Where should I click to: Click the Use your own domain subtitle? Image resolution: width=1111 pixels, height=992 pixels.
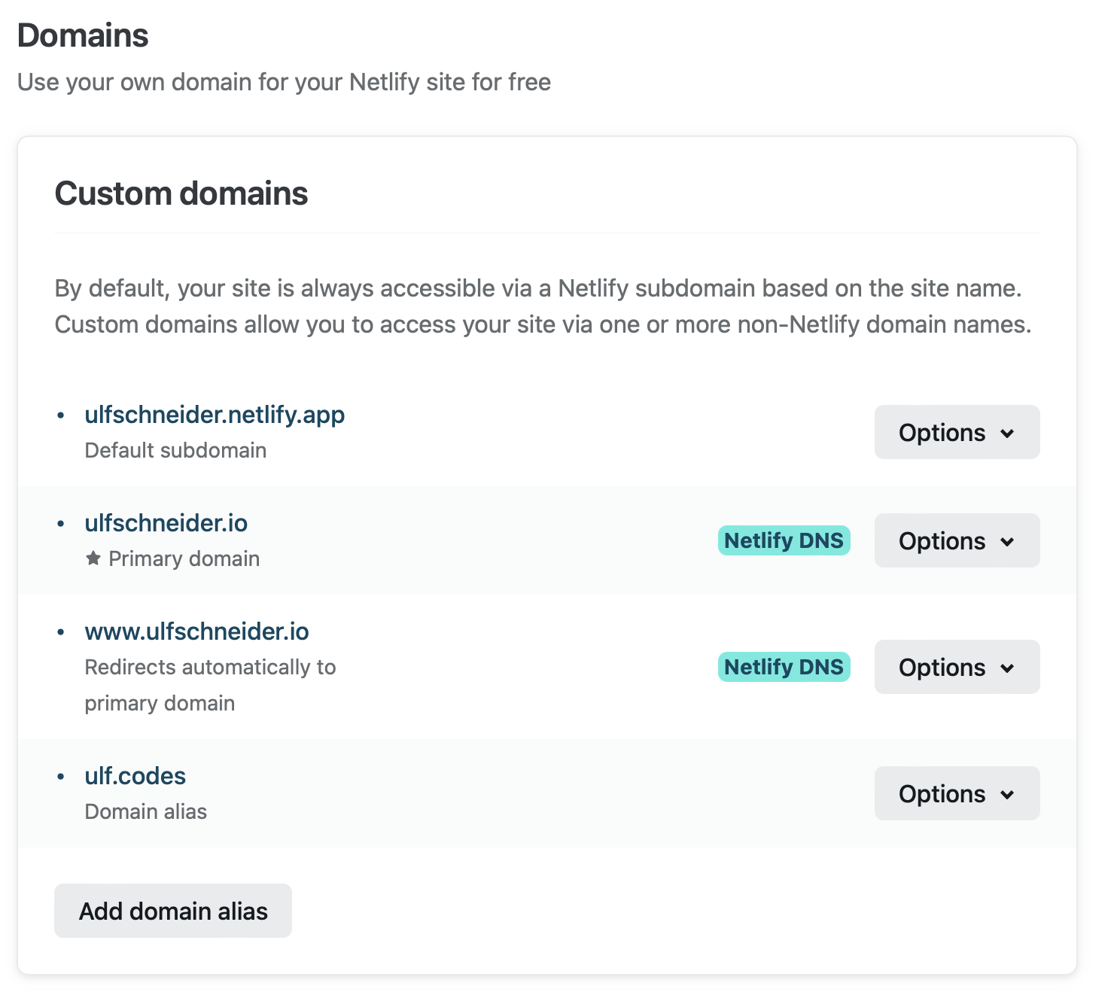point(284,82)
